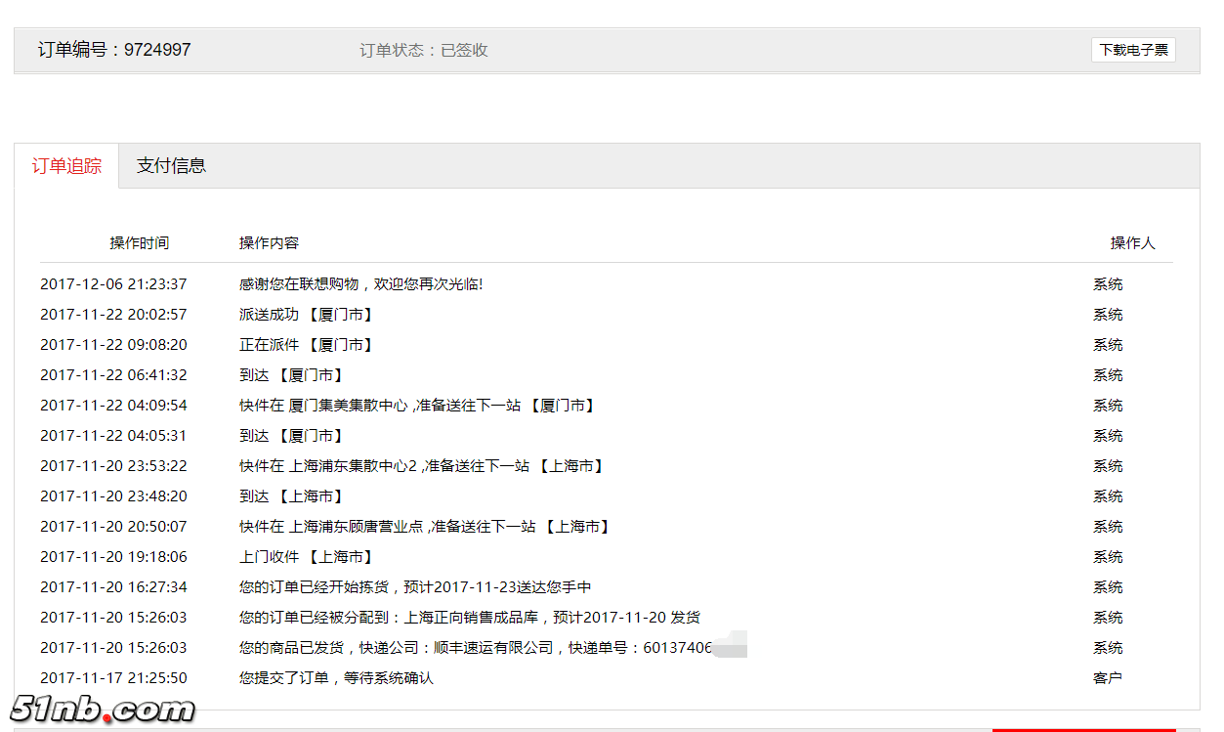Select the 上门收件【上海市】entry

pyautogui.click(x=308, y=557)
